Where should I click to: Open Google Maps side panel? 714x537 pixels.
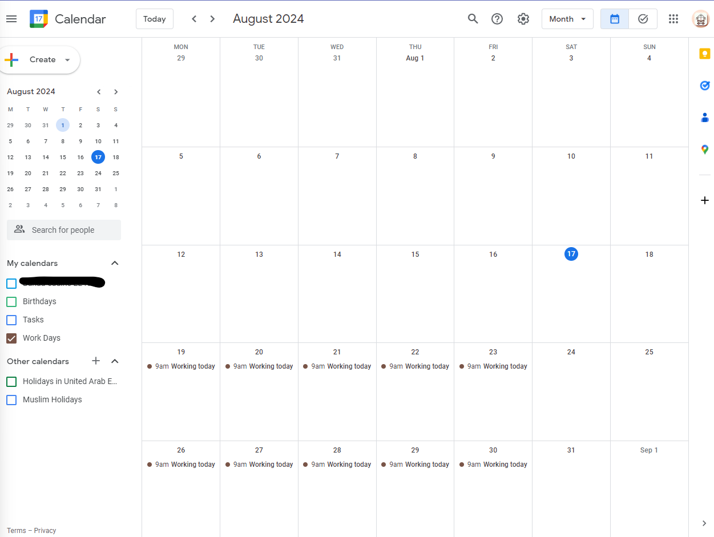pyautogui.click(x=705, y=150)
